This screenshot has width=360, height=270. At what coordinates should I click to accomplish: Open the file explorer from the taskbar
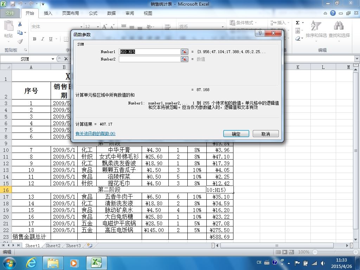[53, 263]
